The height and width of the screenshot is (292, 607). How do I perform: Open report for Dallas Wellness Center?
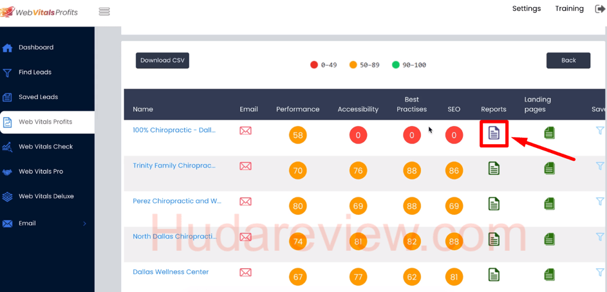(x=494, y=275)
